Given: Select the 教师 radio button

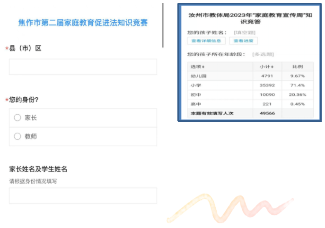Looking at the screenshot, I should pyautogui.click(x=18, y=136).
